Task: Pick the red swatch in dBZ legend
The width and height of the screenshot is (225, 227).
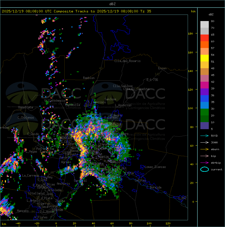Action: pos(204,38)
